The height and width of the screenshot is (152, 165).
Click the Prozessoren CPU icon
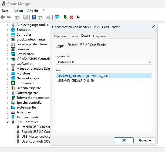[x=13, y=83]
